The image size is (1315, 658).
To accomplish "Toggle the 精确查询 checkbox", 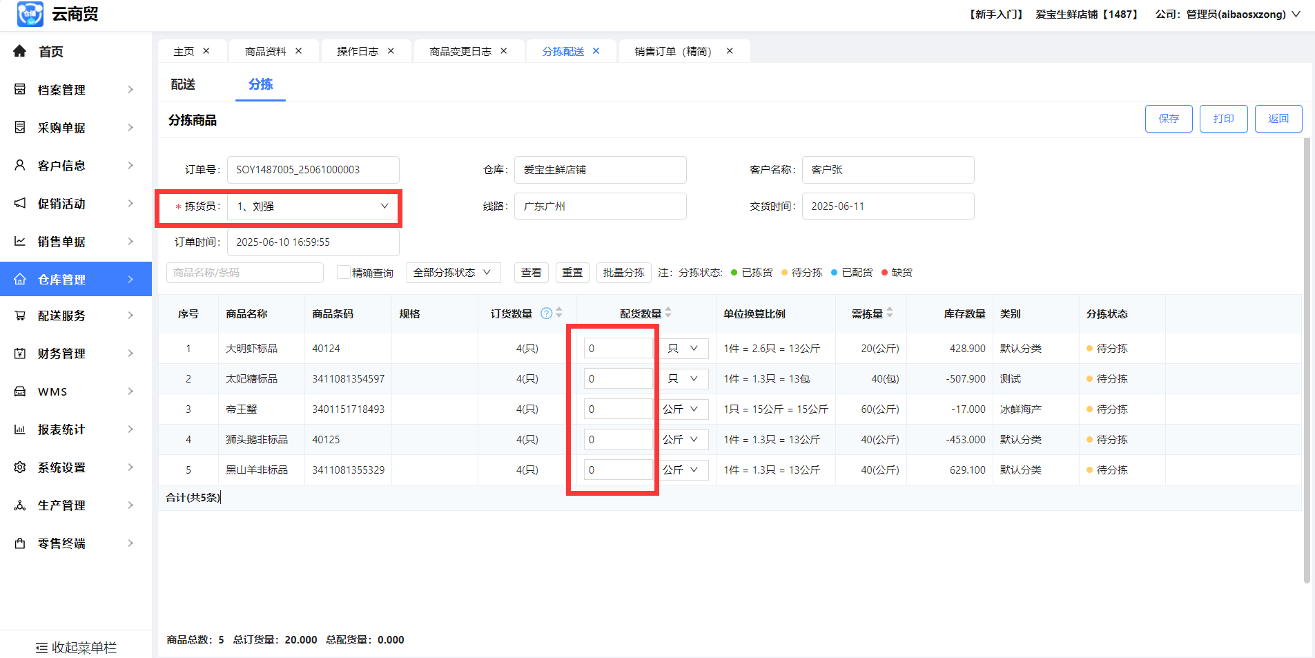I will tap(343, 272).
